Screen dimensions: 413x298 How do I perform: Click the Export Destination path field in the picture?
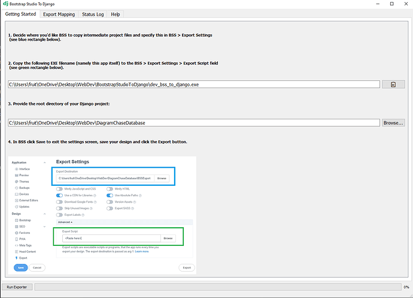(x=105, y=179)
